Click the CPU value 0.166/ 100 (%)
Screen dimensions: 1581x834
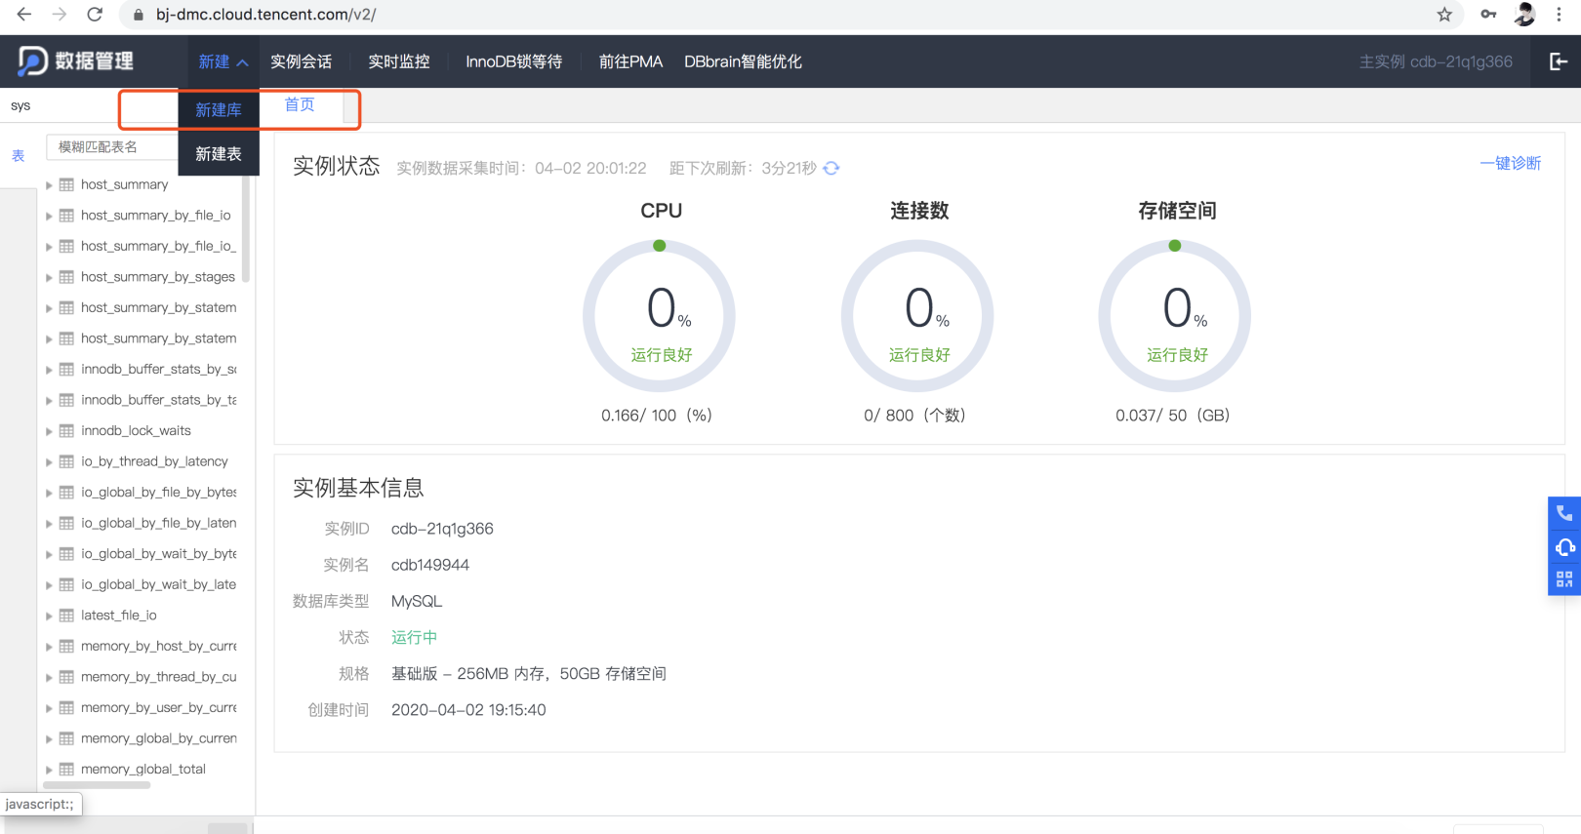657,416
